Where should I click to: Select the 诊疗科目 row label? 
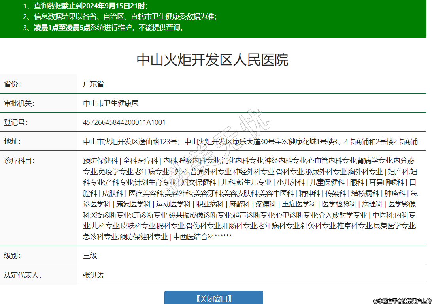point(19,161)
